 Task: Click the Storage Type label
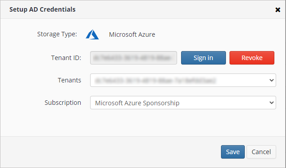(x=57, y=34)
